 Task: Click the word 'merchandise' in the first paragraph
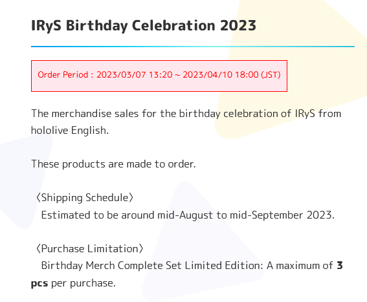click(82, 114)
